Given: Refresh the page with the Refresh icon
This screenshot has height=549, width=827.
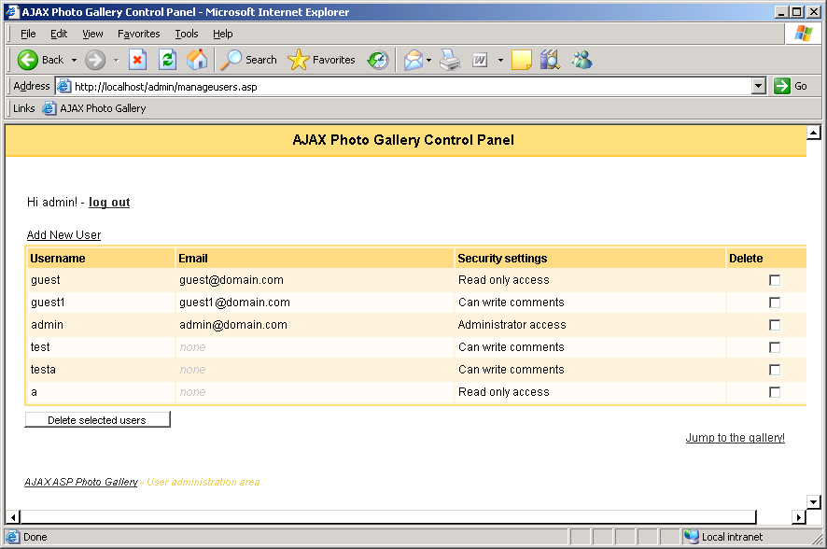Looking at the screenshot, I should click(x=167, y=60).
